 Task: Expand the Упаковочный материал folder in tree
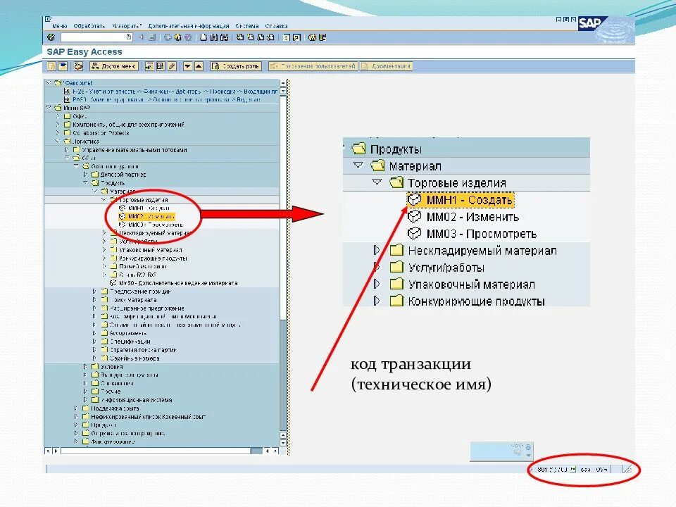point(104,249)
